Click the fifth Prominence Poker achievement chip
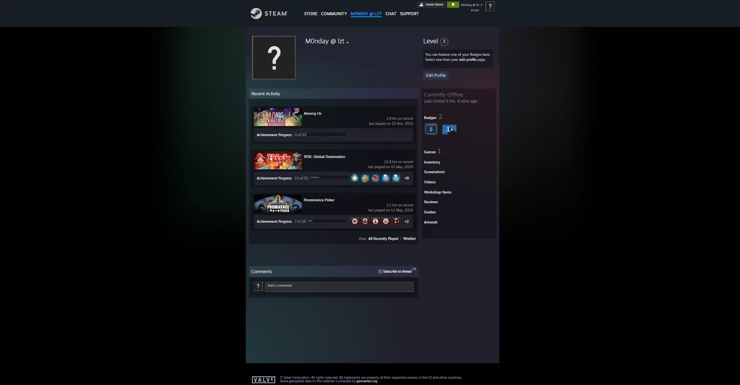The image size is (740, 385). click(x=396, y=222)
